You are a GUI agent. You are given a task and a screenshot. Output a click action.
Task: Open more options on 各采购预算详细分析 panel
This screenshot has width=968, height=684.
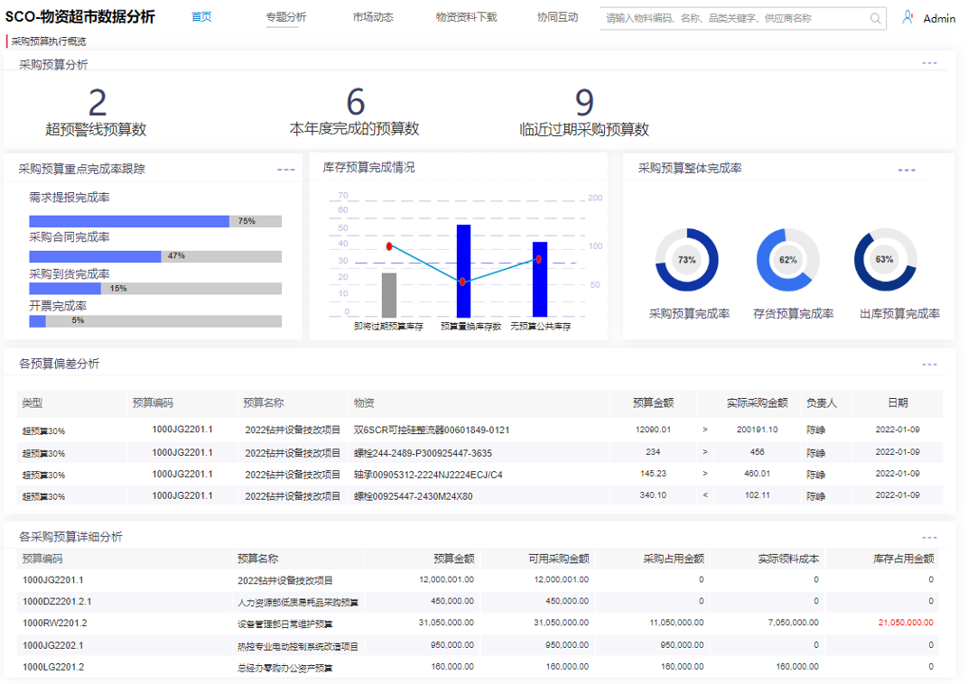coord(928,536)
